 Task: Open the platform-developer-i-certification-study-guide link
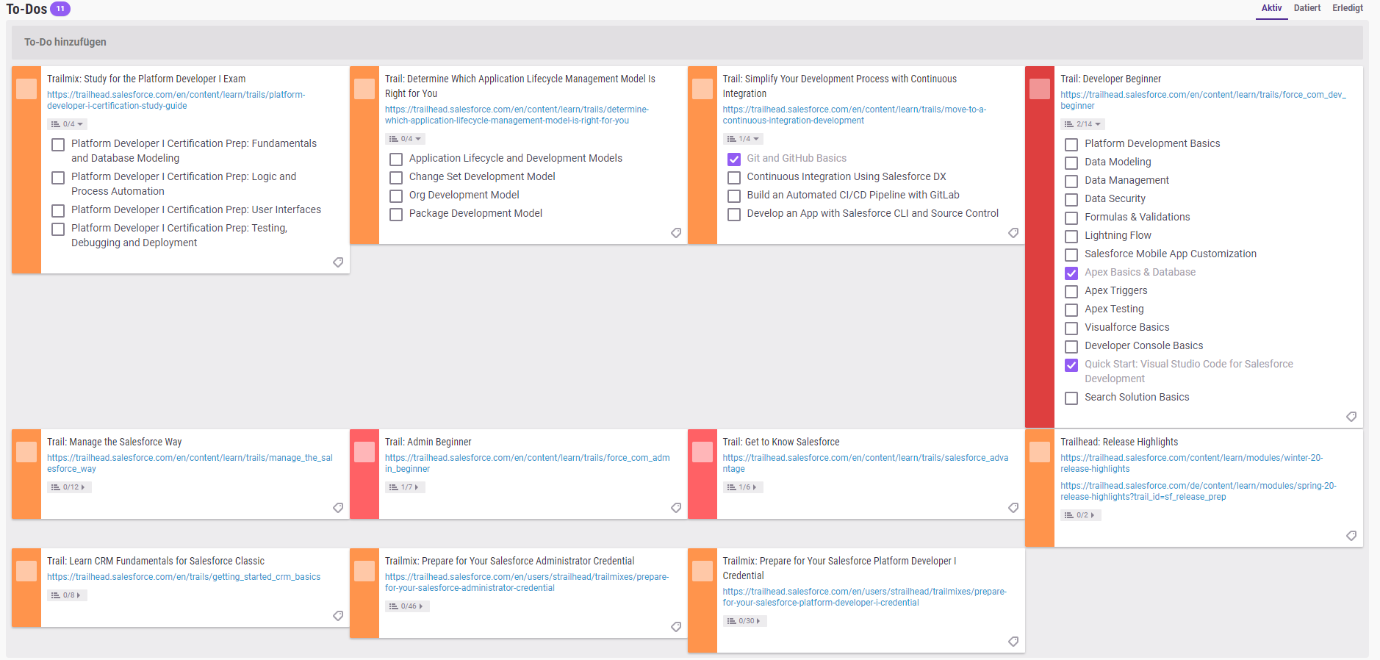[176, 100]
